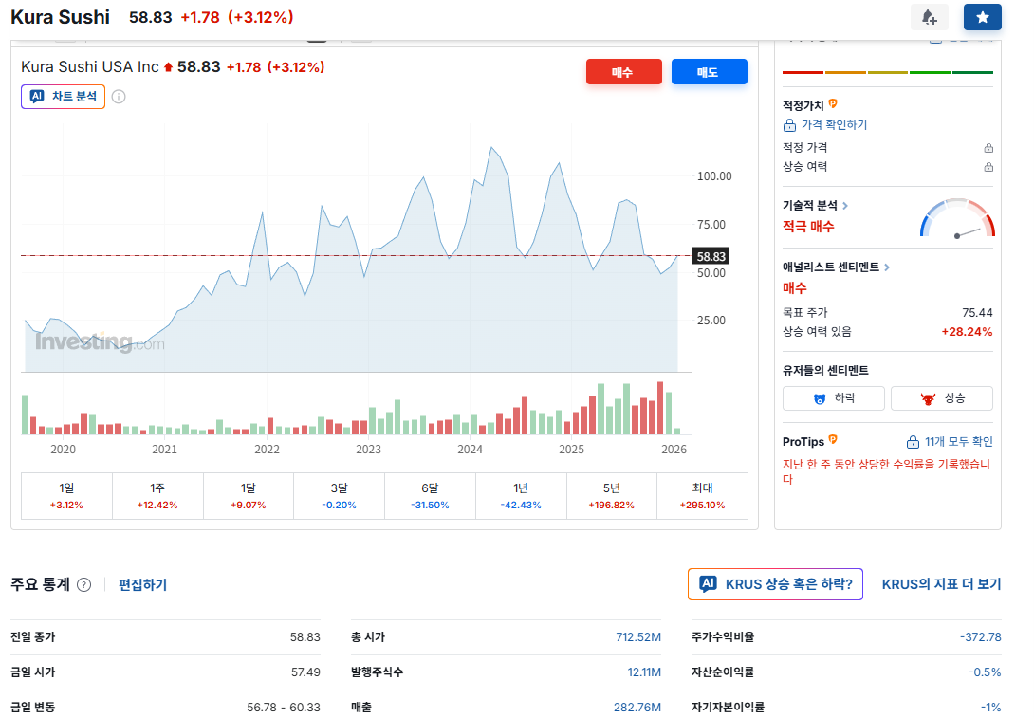Click the 전일 종가 58.83 value

point(305,636)
